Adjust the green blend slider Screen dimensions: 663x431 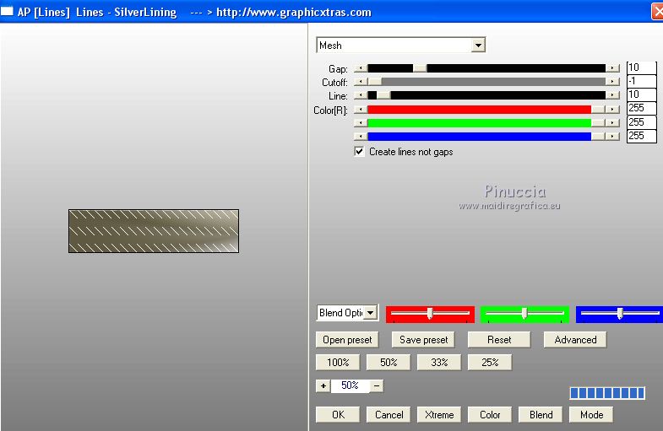point(524,314)
